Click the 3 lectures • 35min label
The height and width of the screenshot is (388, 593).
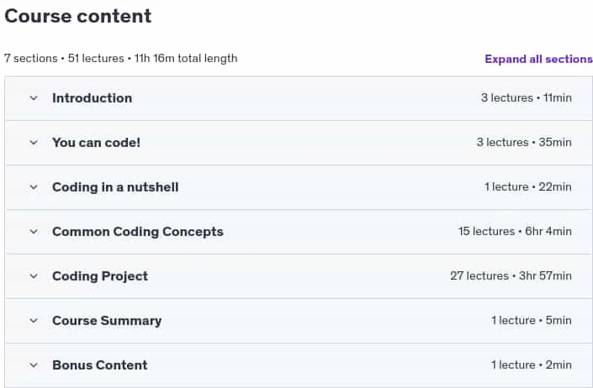click(524, 143)
